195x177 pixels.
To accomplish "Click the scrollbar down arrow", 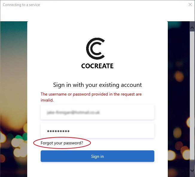I will click(x=192, y=170).
